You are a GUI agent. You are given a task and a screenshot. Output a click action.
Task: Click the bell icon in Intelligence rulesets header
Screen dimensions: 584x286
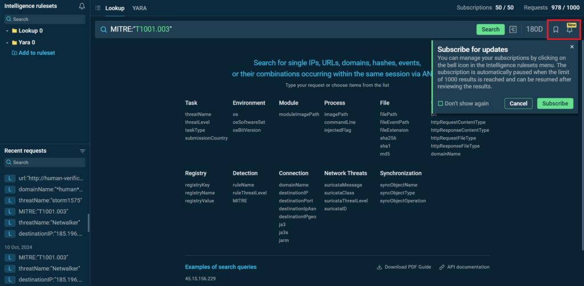pyautogui.click(x=82, y=7)
